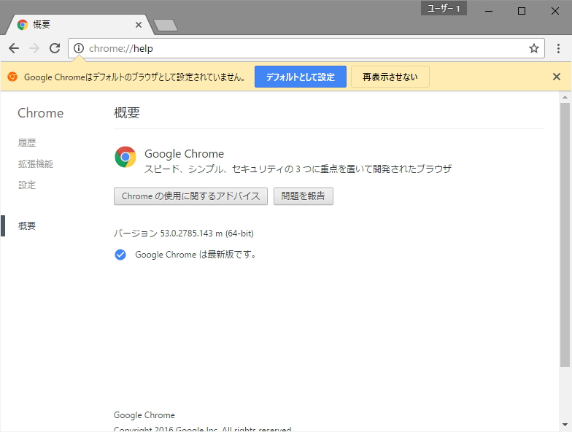Image resolution: width=572 pixels, height=432 pixels.
Task: Click Chrome の使用に関するアドバイス button
Action: [x=191, y=196]
